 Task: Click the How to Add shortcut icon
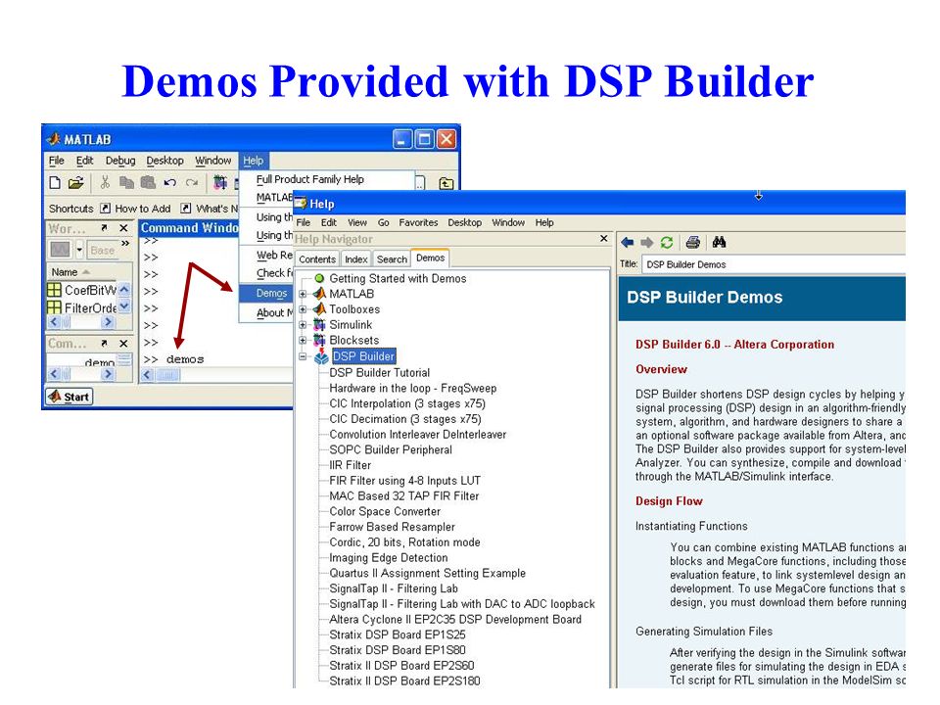106,208
